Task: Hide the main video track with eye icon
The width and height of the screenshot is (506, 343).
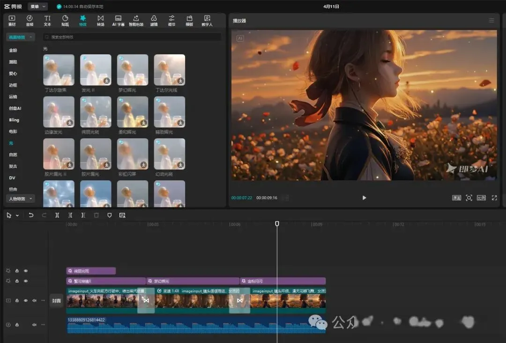Action: 26,300
